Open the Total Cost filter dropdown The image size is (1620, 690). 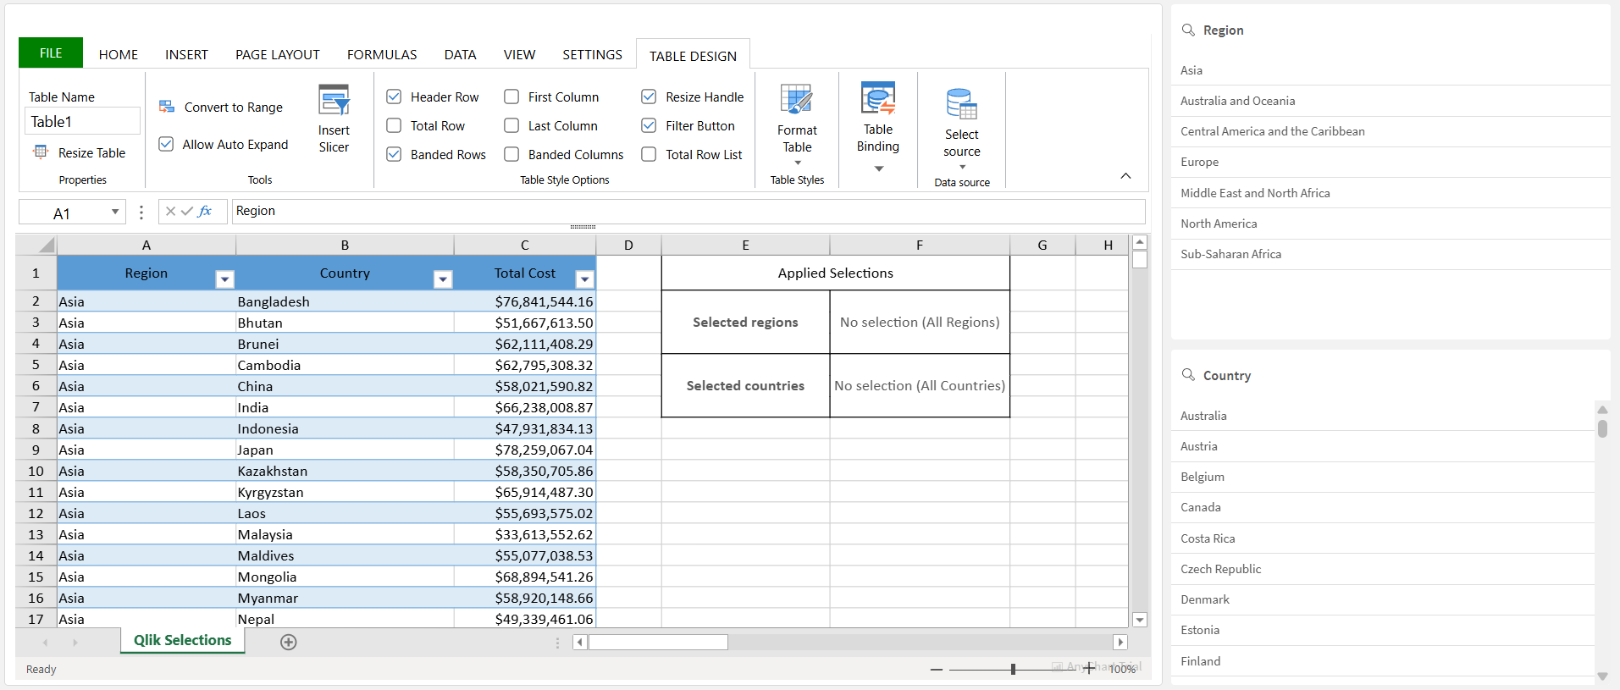[584, 279]
